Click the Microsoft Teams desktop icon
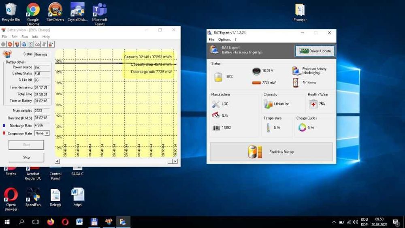This screenshot has height=228, width=405. coord(100,11)
